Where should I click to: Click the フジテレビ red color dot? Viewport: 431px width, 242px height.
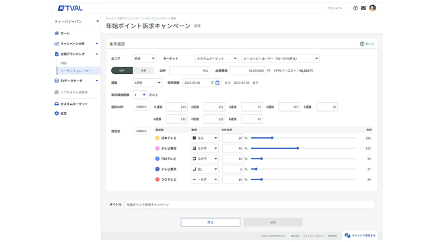coord(157,179)
